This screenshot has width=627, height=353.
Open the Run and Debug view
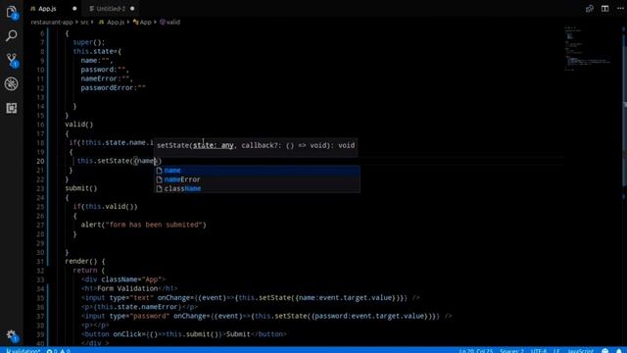12,84
